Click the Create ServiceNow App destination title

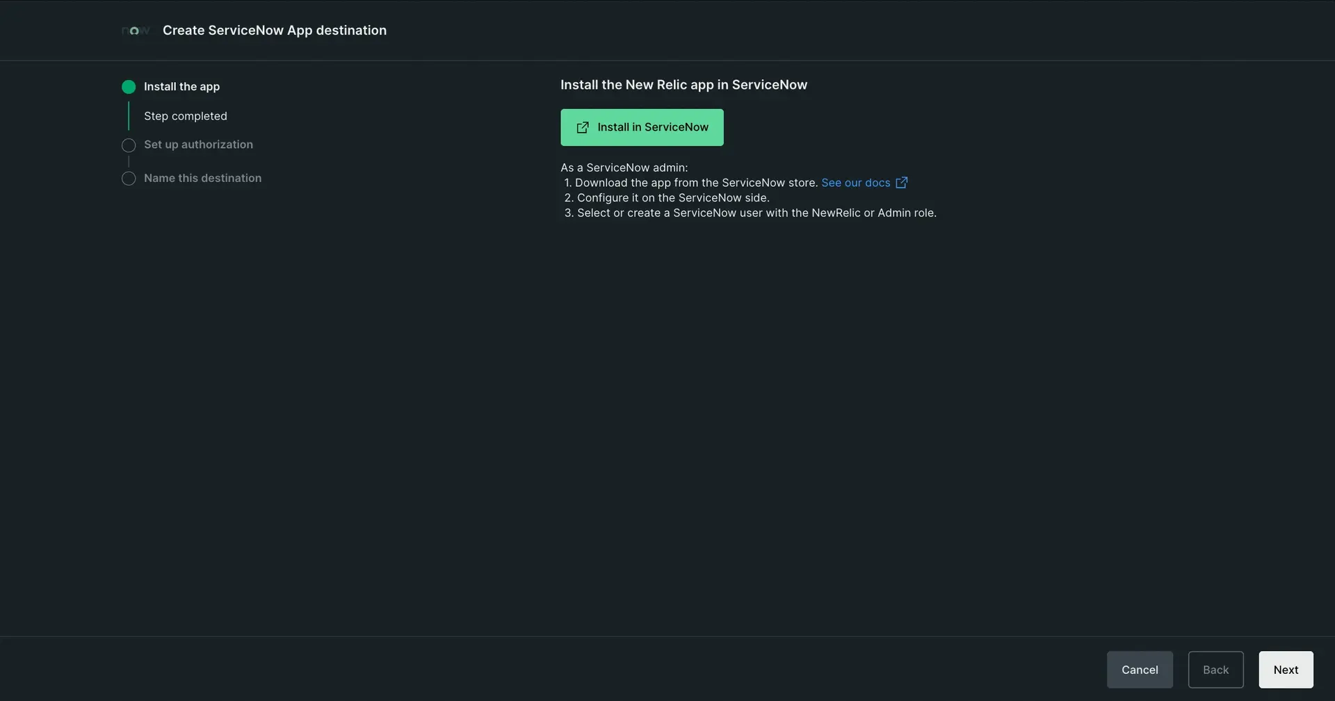(274, 31)
